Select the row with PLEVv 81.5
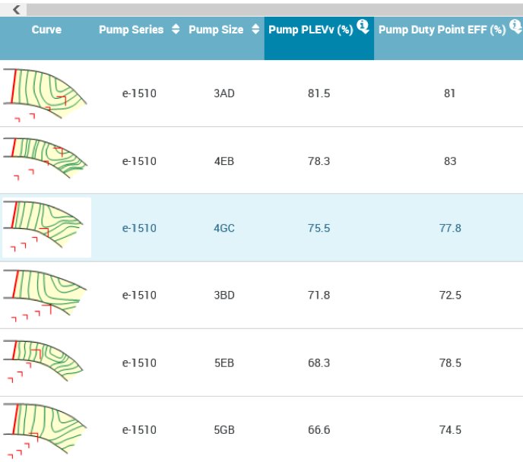The image size is (523, 462). [x=261, y=93]
